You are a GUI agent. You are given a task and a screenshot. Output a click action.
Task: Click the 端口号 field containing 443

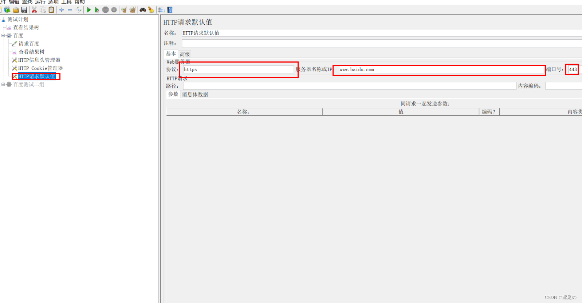coord(573,69)
